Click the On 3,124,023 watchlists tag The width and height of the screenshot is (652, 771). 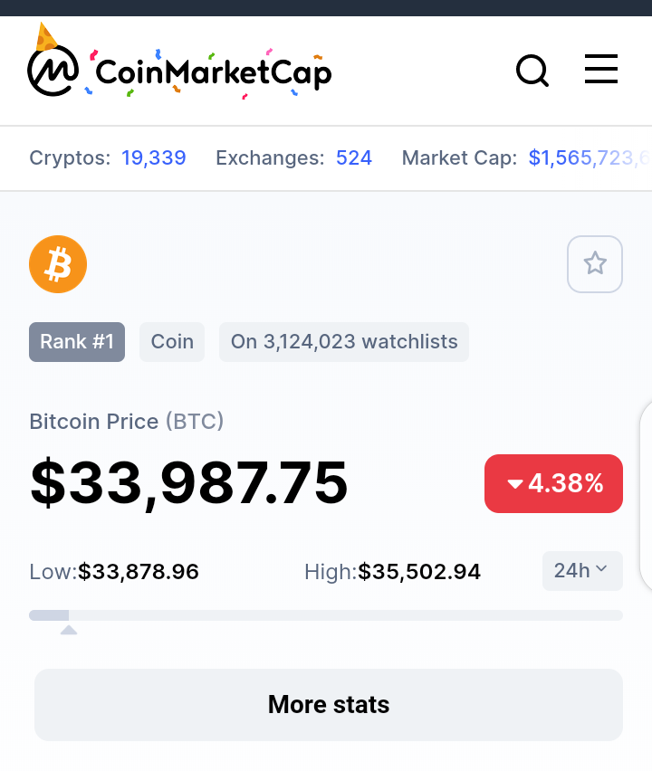pyautogui.click(x=344, y=342)
